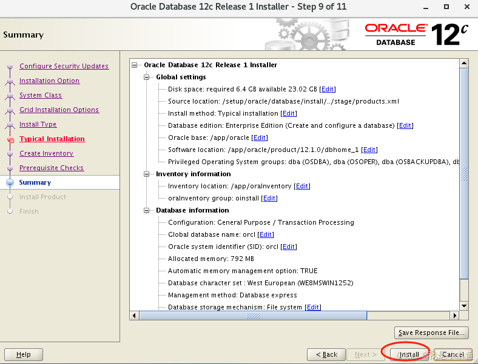The height and width of the screenshot is (364, 478).
Task: Select Automatic memory management option row
Action: (243, 271)
